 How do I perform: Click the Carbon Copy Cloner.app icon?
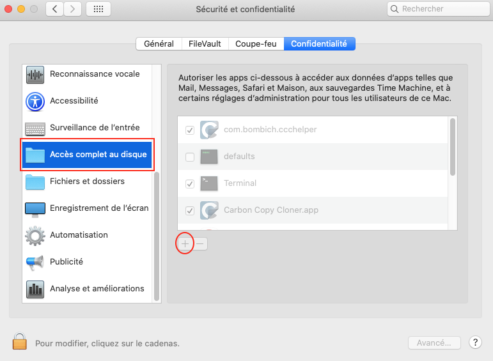coord(209,210)
